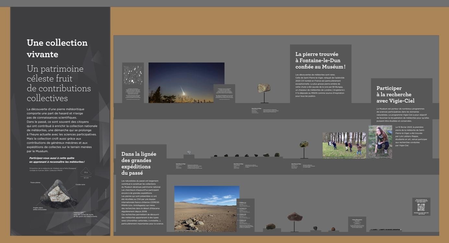This screenshot has width=449, height=243.
Task: Click the text line above the QR code
Action: pyautogui.click(x=421, y=201)
